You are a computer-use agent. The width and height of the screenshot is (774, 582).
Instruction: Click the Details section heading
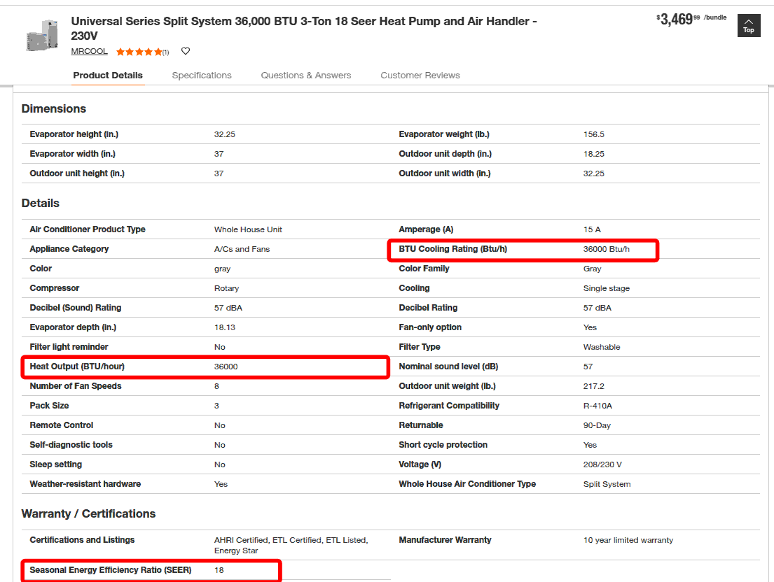pos(41,203)
